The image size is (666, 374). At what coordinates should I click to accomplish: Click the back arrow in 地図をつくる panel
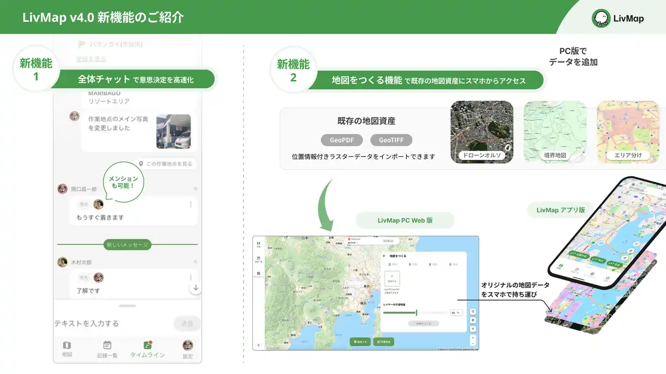pyautogui.click(x=384, y=256)
